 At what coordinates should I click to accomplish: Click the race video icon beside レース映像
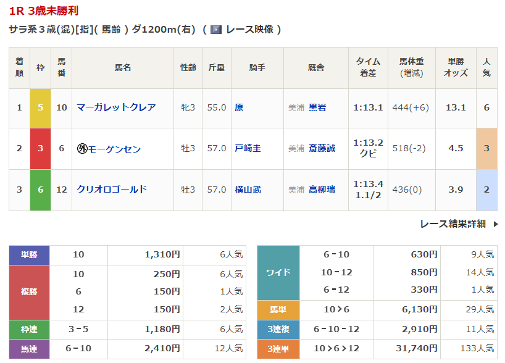pyautogui.click(x=216, y=30)
